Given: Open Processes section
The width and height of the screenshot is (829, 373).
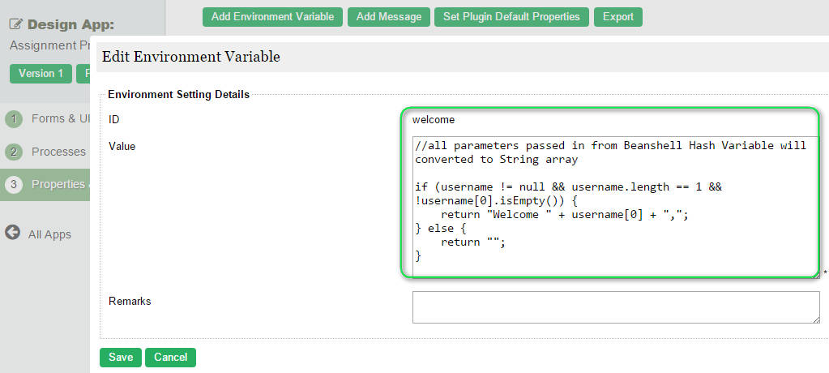Looking at the screenshot, I should pos(58,152).
